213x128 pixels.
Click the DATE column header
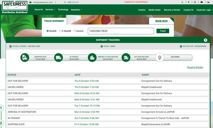pos(77,75)
